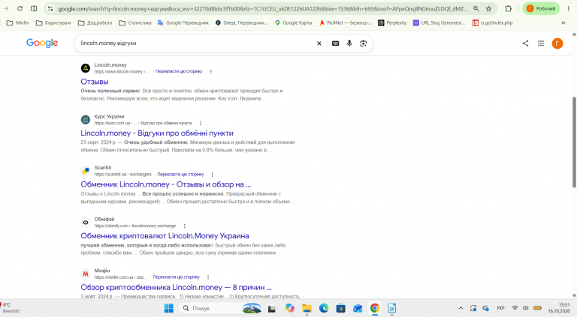
Task: Open the on-screen keyboard icon in search box
Action: 335,43
